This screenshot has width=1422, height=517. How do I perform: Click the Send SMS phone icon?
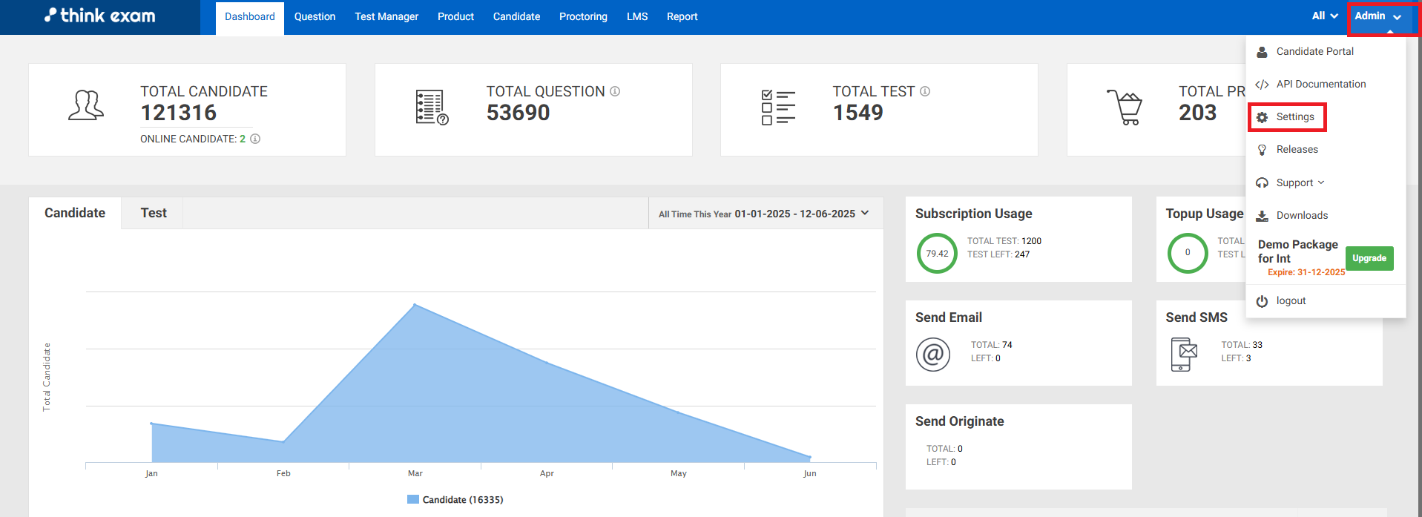tap(1184, 354)
